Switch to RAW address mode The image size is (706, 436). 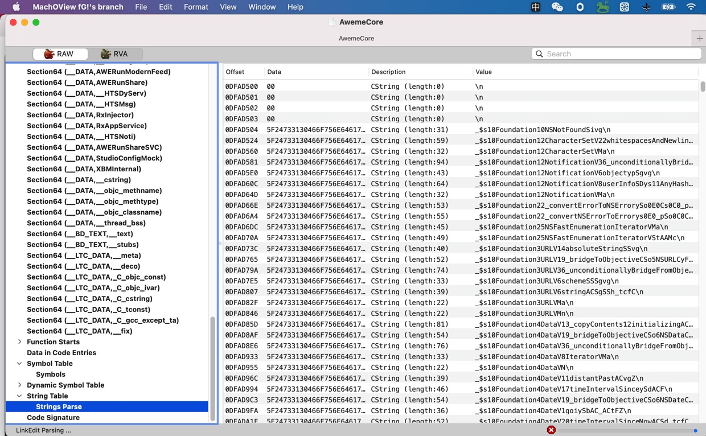click(x=60, y=54)
